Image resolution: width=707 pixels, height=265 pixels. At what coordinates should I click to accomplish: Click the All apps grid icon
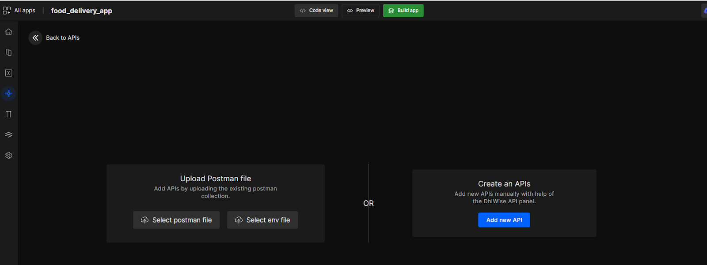7,11
